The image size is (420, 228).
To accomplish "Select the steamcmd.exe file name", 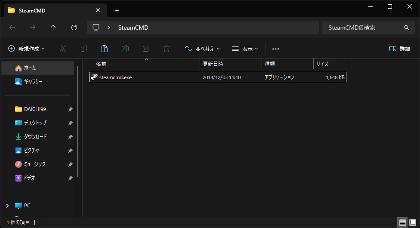I will click(x=115, y=77).
